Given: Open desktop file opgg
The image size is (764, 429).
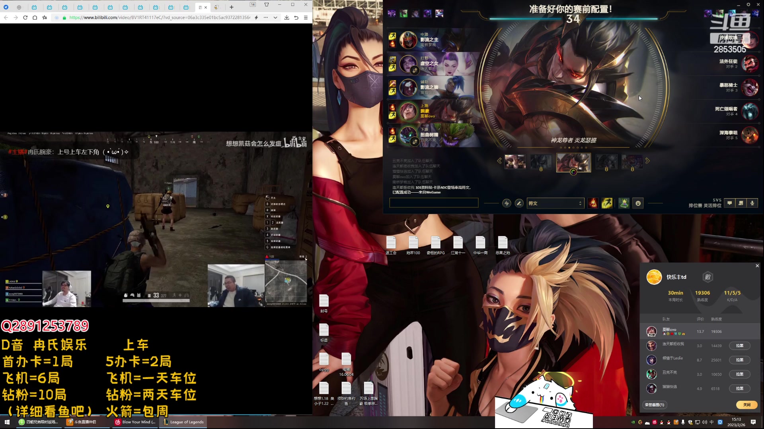Looking at the screenshot, I should coord(324,362).
